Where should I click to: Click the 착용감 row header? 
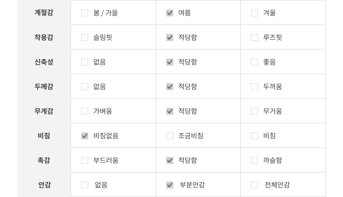pos(44,37)
